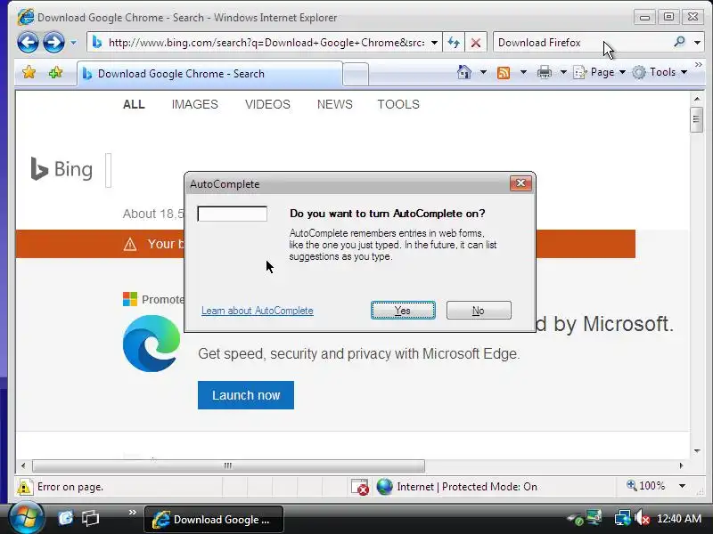
Task: Click the pop-up blocked status icon
Action: click(360, 487)
